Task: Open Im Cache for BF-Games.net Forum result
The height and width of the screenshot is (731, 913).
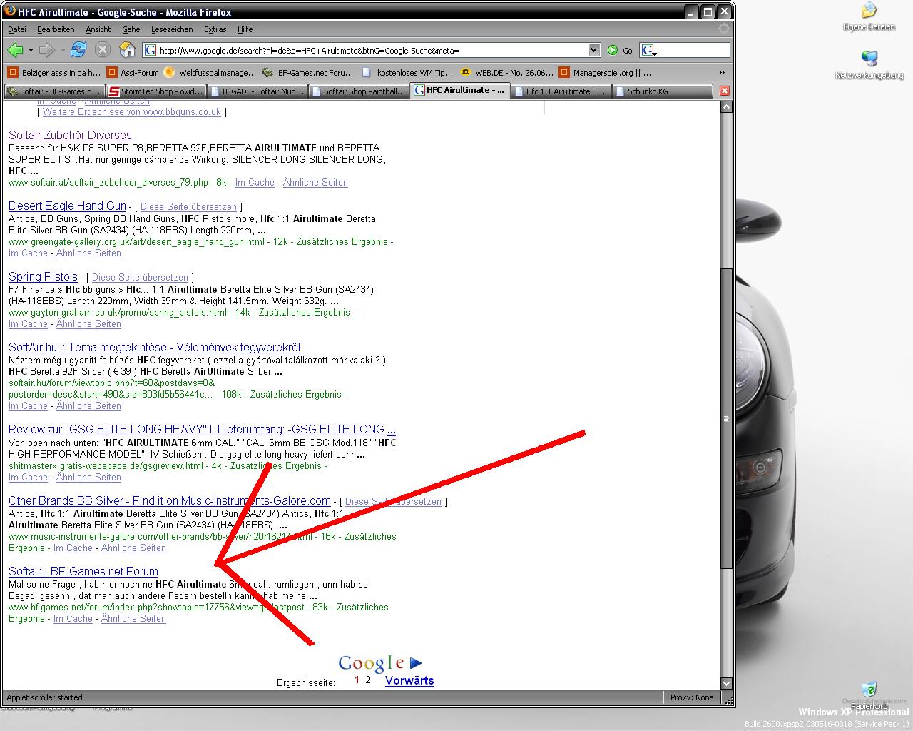Action: (73, 619)
